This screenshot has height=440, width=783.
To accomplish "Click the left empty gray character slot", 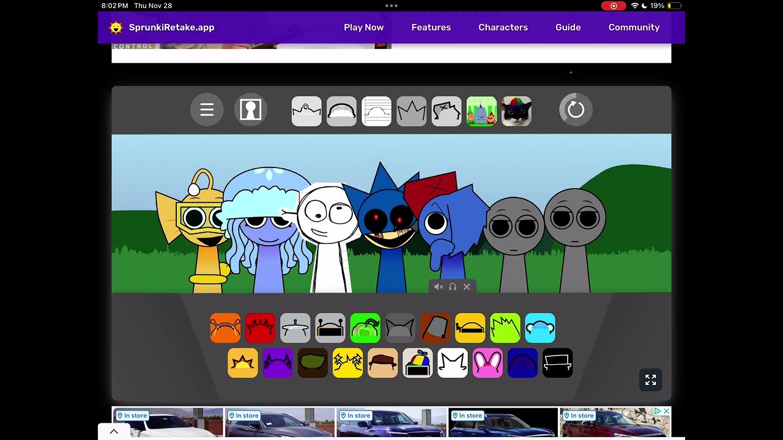I will pyautogui.click(x=514, y=244).
